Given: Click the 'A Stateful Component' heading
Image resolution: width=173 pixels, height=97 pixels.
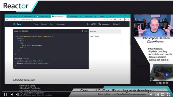Looking at the screenshot, I should (24, 80).
